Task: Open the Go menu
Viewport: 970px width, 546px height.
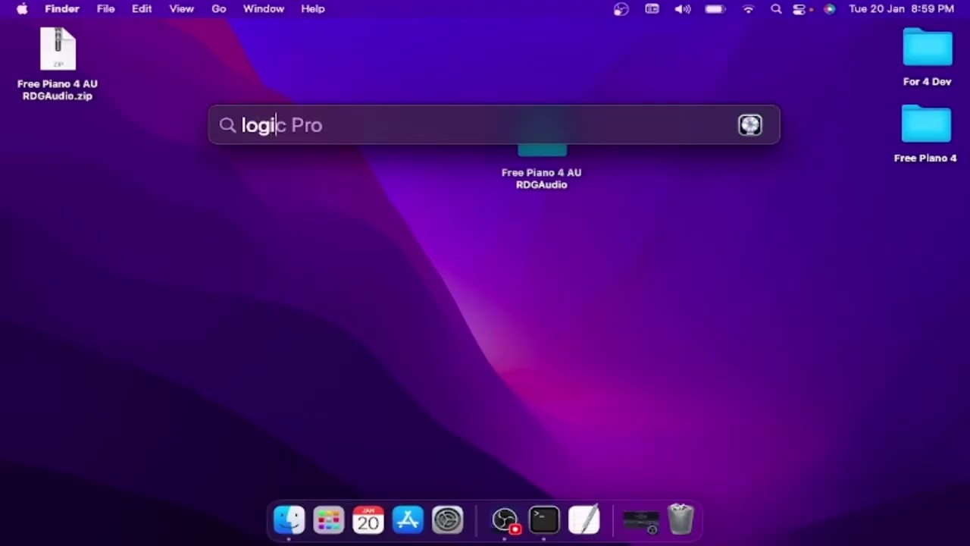Action: (x=219, y=9)
